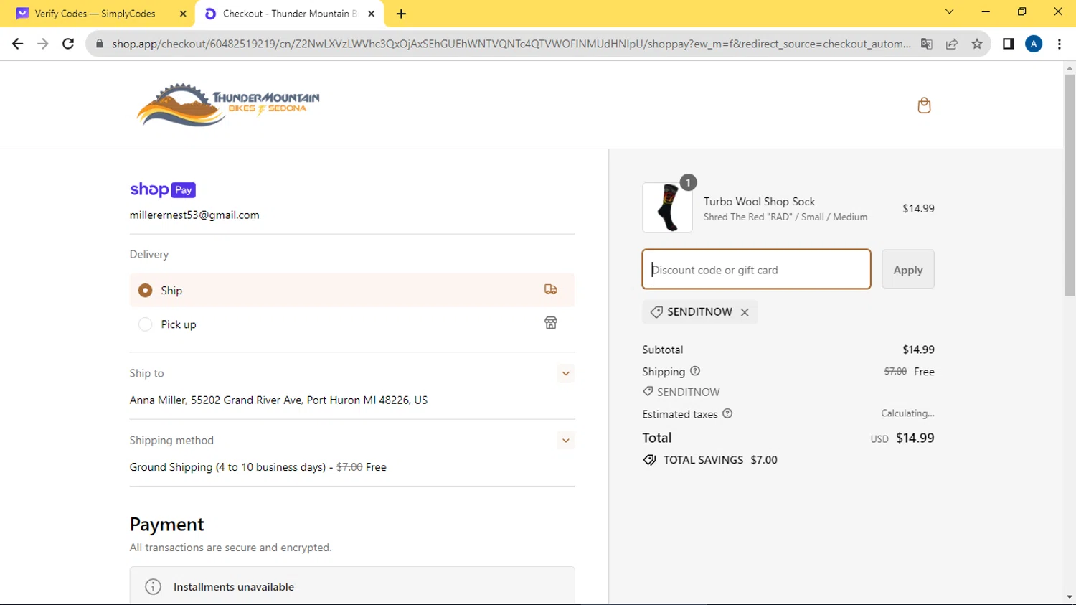
Task: Open a new browser tab
Action: pos(401,14)
